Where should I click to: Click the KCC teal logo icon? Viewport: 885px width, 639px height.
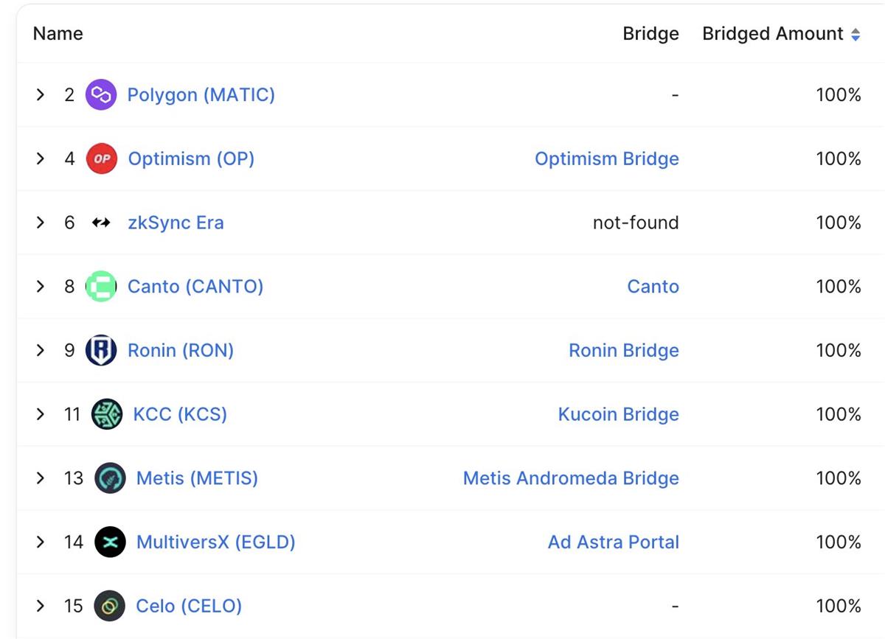(106, 414)
